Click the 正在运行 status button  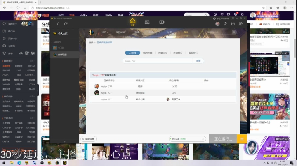coord(223,139)
